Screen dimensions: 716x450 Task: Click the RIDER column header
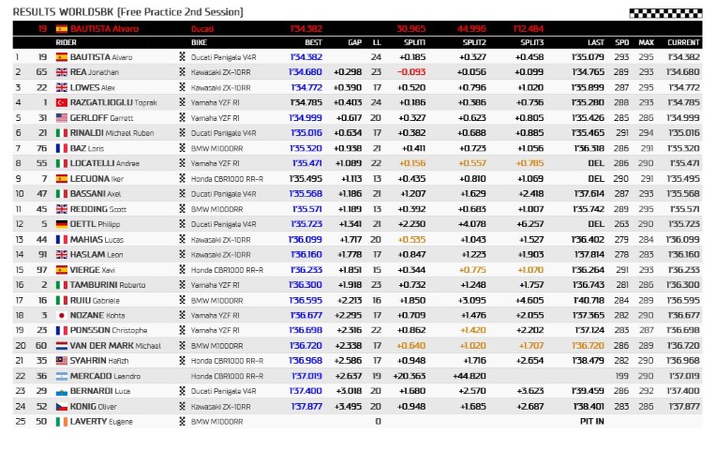tap(67, 43)
